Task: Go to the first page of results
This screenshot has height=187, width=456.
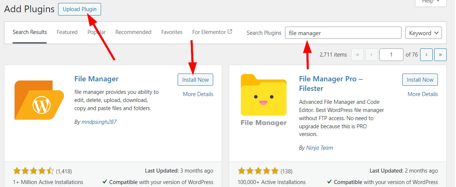Action: (x=357, y=55)
